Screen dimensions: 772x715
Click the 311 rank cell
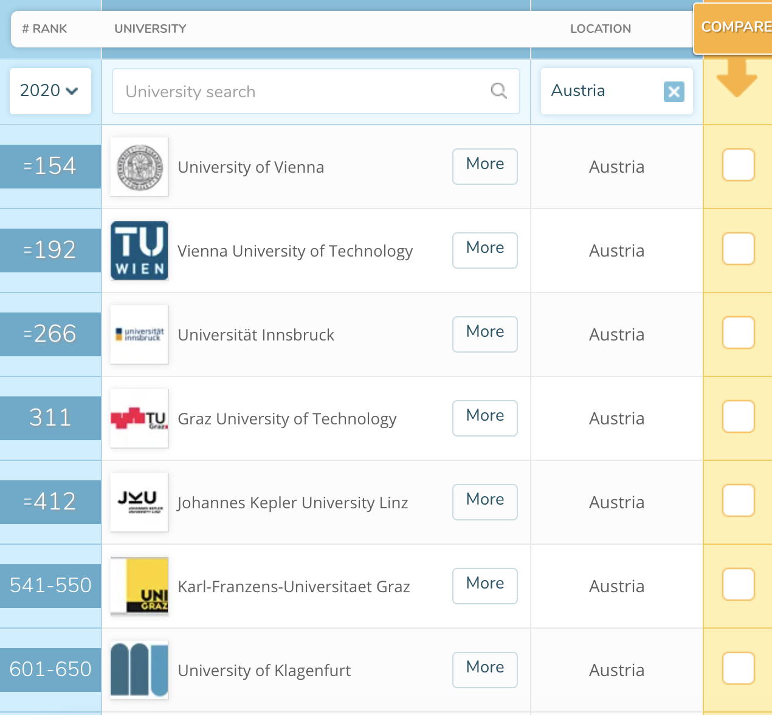(x=50, y=418)
